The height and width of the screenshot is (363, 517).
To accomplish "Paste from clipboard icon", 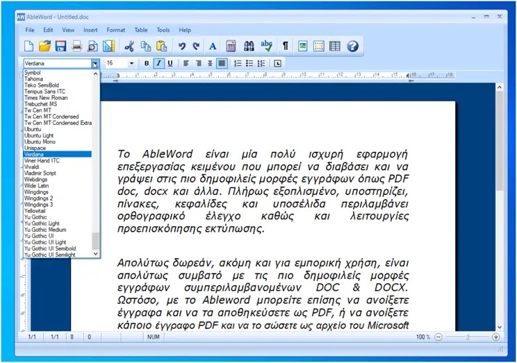I will 161,46.
